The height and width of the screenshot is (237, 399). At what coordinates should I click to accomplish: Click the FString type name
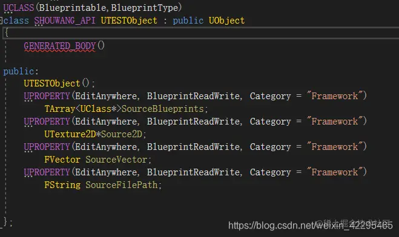[x=62, y=185]
